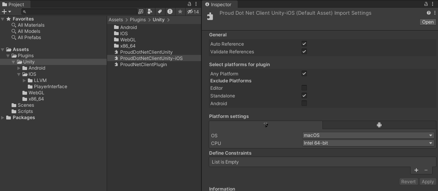Expand the LLVM folder in tree
Screen dimensions: 438x191
24,80
